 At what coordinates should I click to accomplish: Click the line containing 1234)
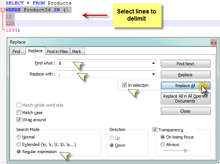(13, 30)
